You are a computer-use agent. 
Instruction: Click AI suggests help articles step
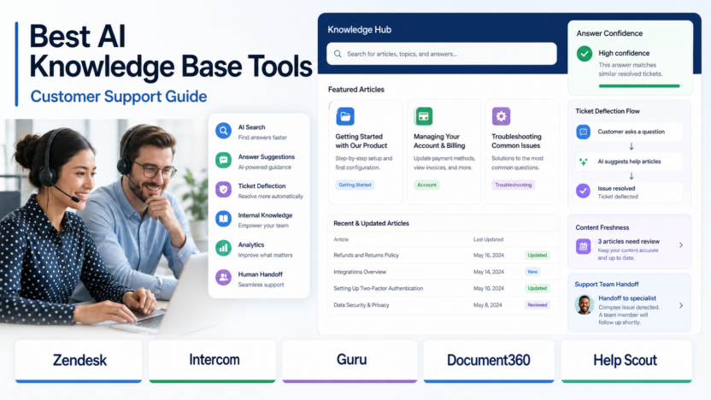click(x=629, y=162)
